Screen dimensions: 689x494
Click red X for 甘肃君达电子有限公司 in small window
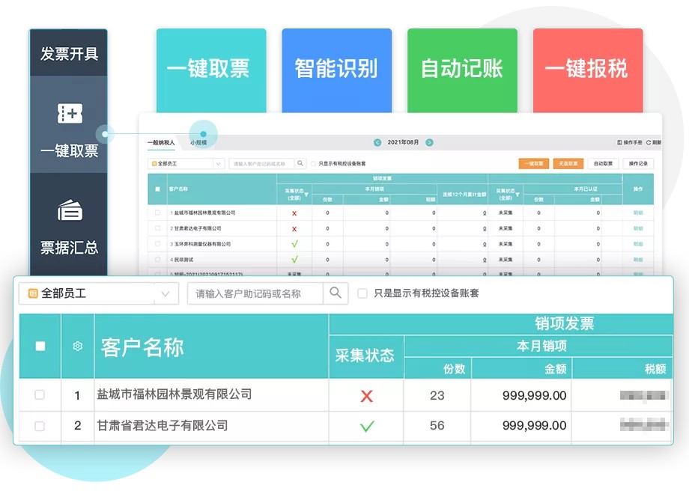294,229
